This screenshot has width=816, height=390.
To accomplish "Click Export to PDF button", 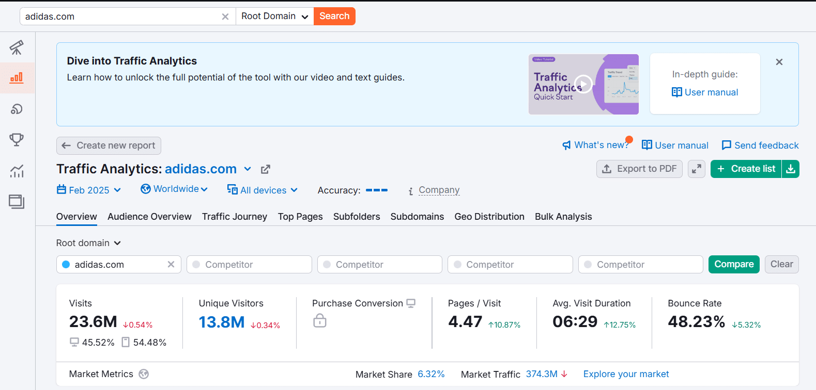I will click(639, 169).
